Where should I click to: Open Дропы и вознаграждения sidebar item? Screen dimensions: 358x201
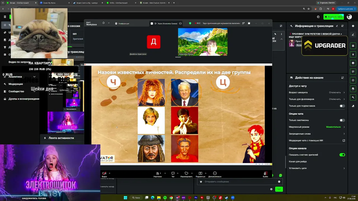tap(22, 99)
